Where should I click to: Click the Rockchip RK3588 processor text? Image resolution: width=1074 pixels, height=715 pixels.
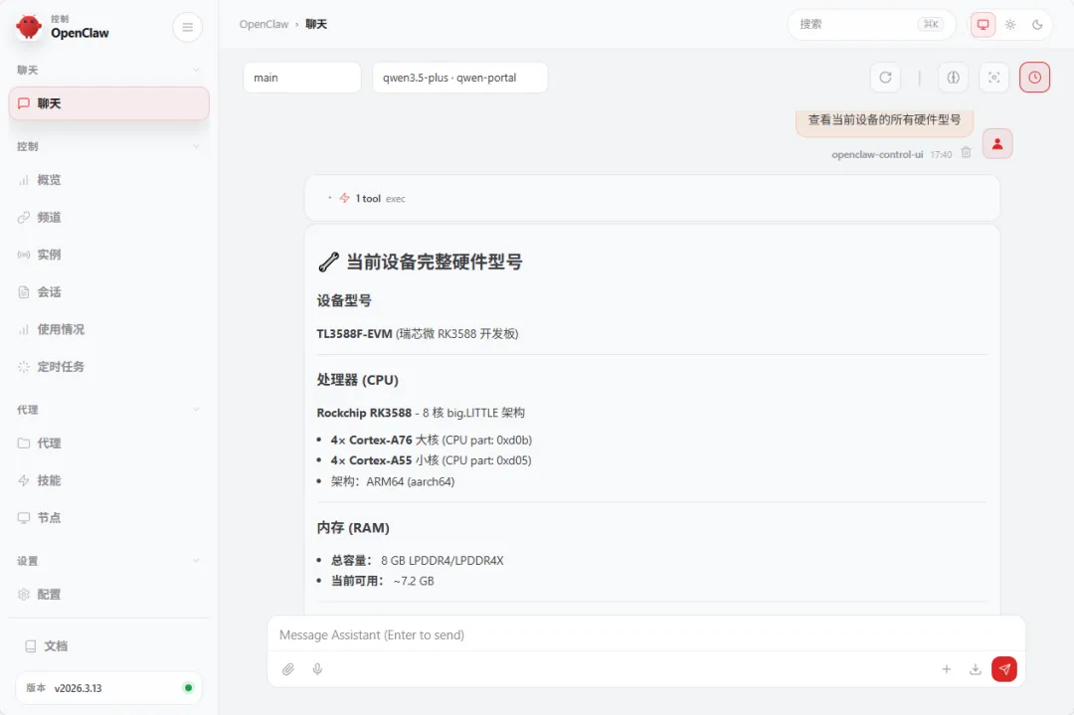(364, 413)
